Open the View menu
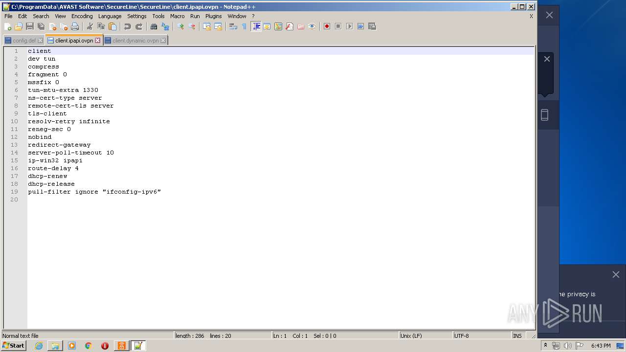Viewport: 626px width, 352px height. tap(60, 16)
